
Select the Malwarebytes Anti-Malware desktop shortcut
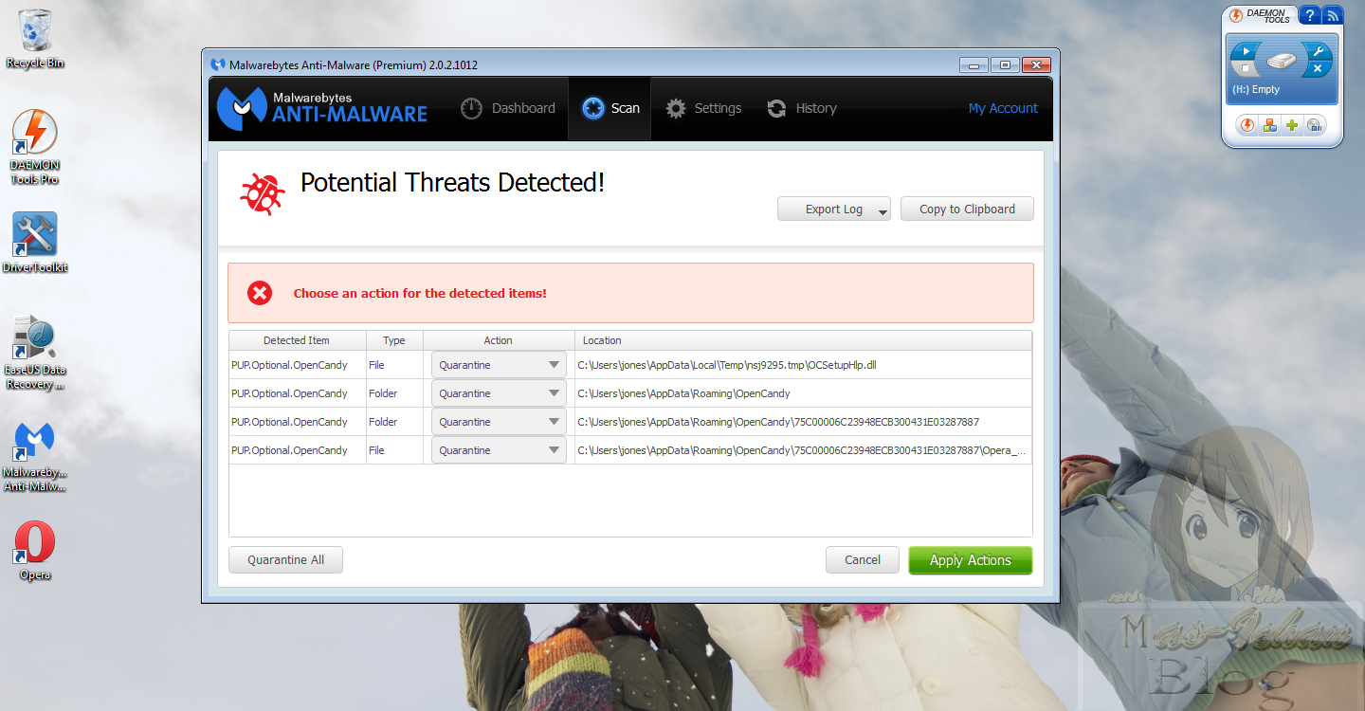(35, 455)
